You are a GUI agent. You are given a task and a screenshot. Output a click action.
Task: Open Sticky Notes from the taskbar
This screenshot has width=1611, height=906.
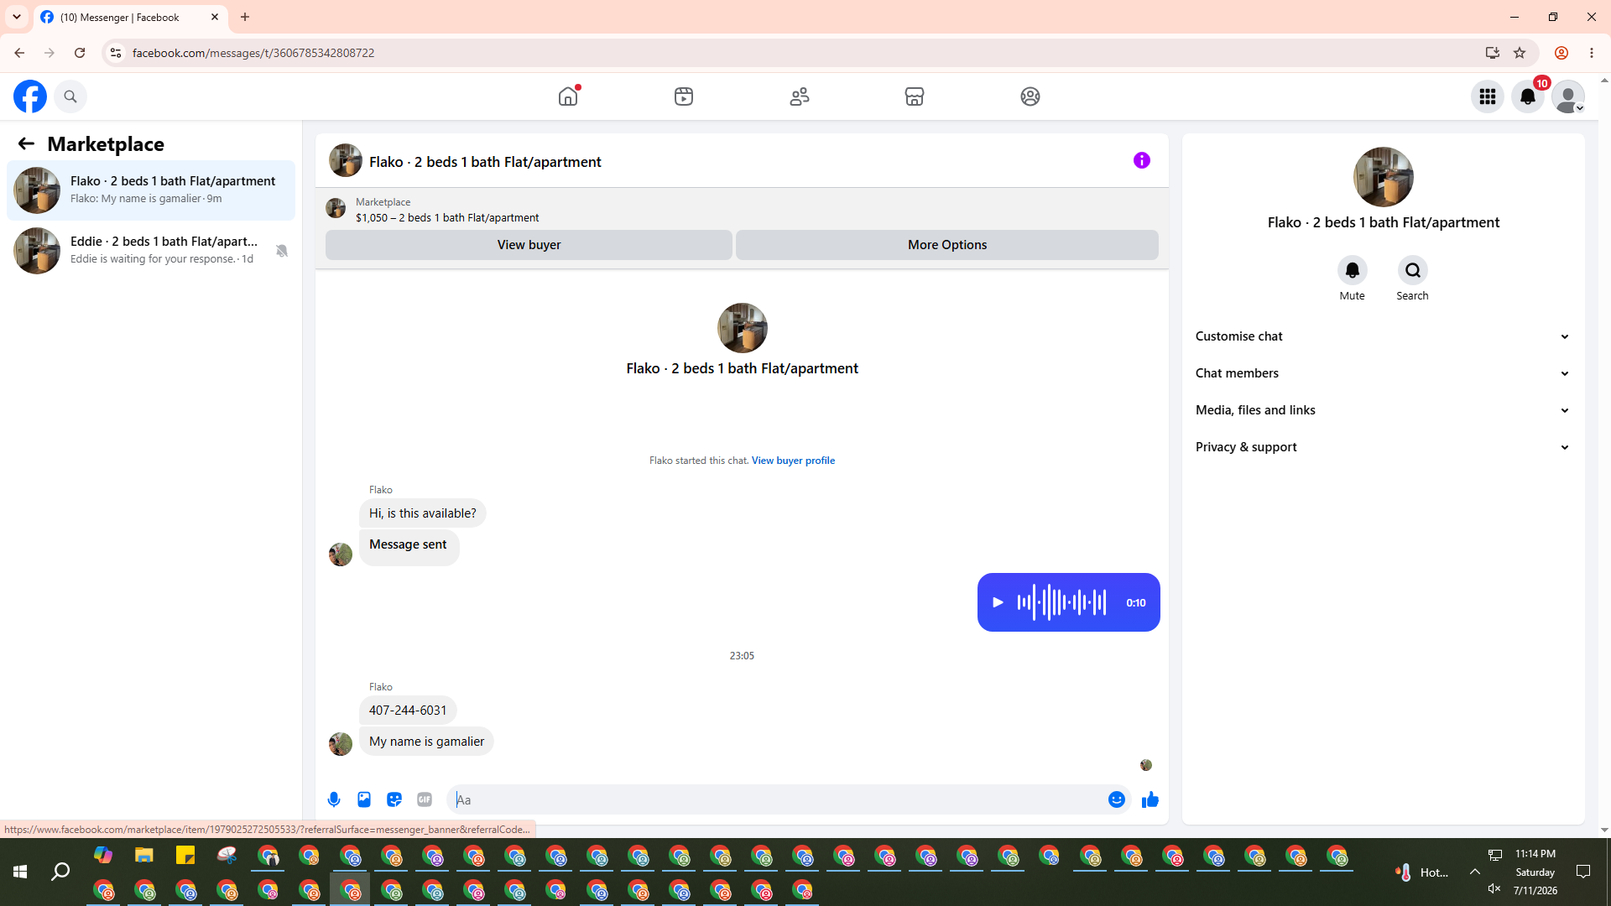click(185, 856)
